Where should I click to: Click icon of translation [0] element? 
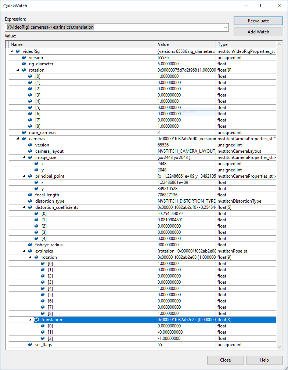click(43, 326)
